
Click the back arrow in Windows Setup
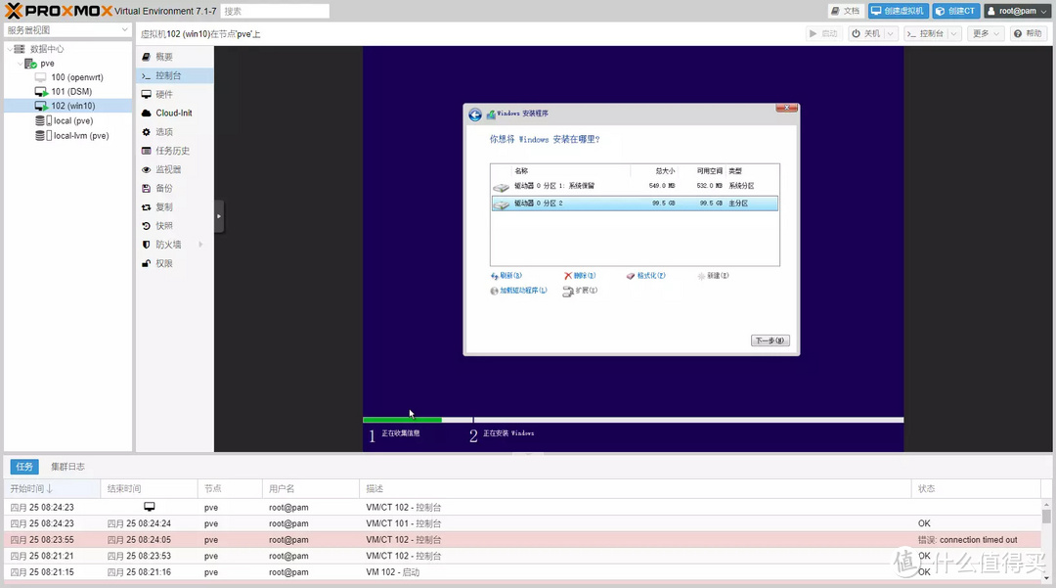pos(475,114)
